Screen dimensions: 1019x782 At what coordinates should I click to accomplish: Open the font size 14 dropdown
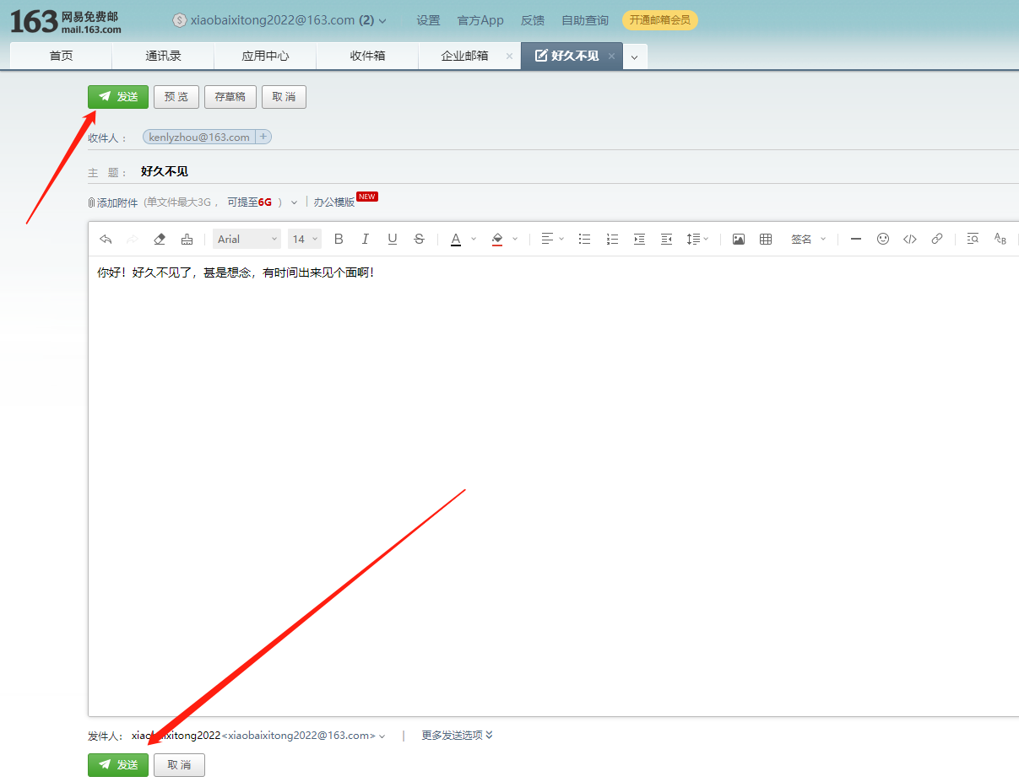point(305,240)
